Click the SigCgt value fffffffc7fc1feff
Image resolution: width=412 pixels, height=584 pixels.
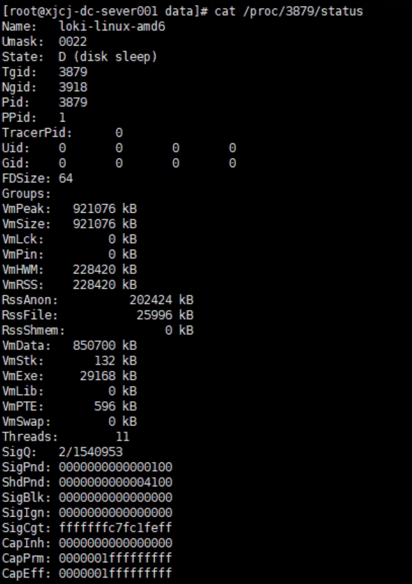click(115, 528)
